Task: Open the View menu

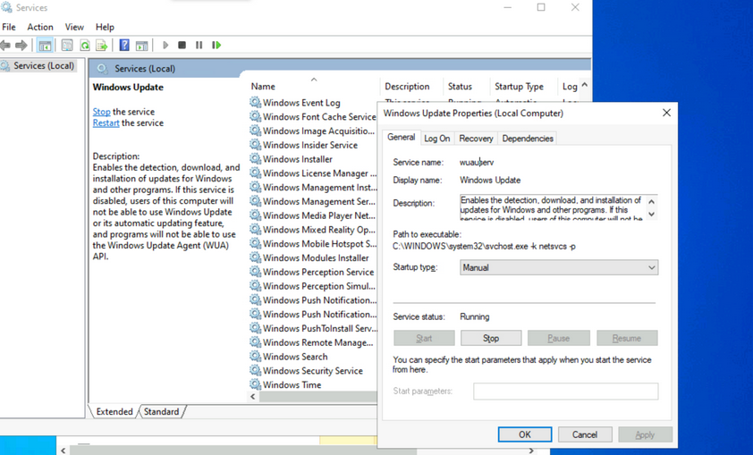Action: [x=74, y=27]
